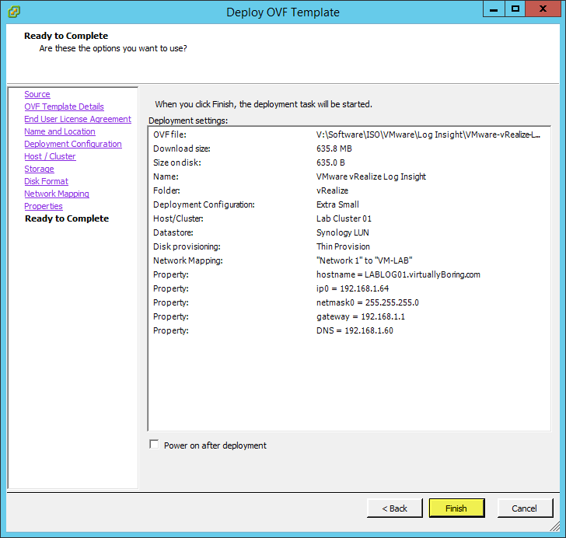Image resolution: width=566 pixels, height=538 pixels.
Task: Open End User License Agreement step
Action: click(x=78, y=119)
